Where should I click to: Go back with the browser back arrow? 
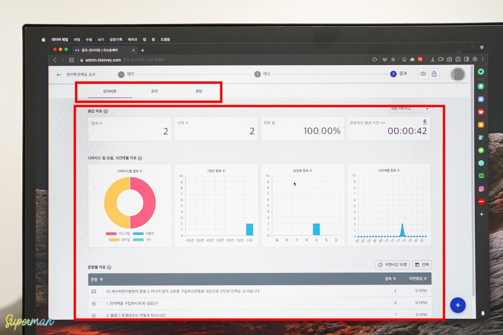pos(55,60)
